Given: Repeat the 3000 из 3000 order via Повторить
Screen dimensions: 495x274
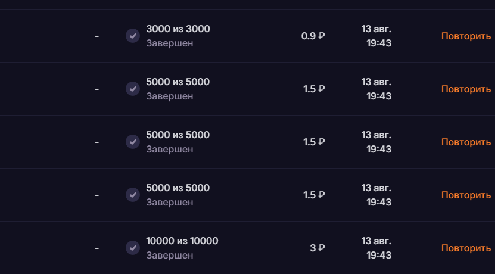Looking at the screenshot, I should (466, 36).
